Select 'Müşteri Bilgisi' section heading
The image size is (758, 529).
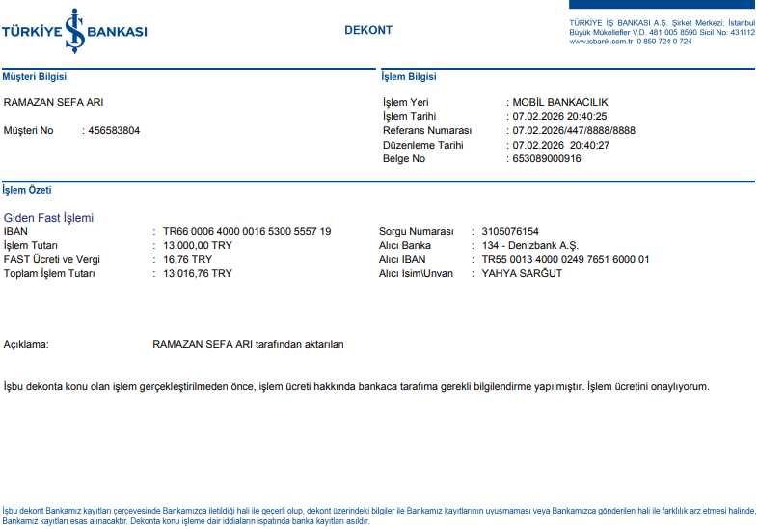point(35,76)
